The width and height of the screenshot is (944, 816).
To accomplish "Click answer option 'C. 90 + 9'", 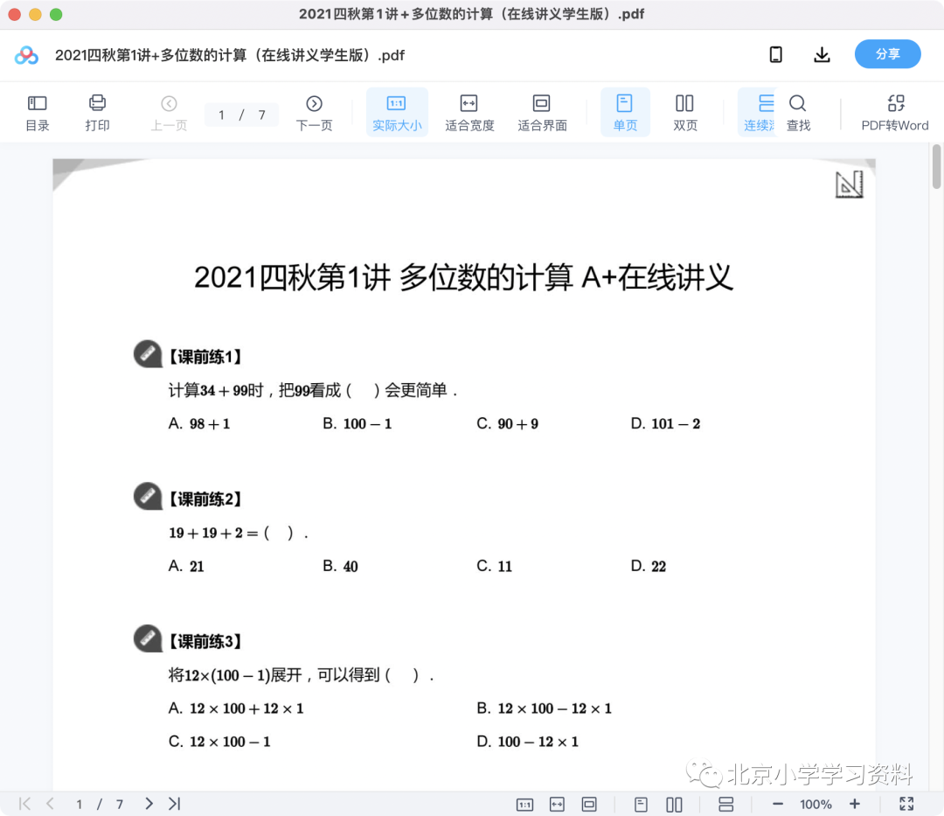I will click(x=508, y=424).
